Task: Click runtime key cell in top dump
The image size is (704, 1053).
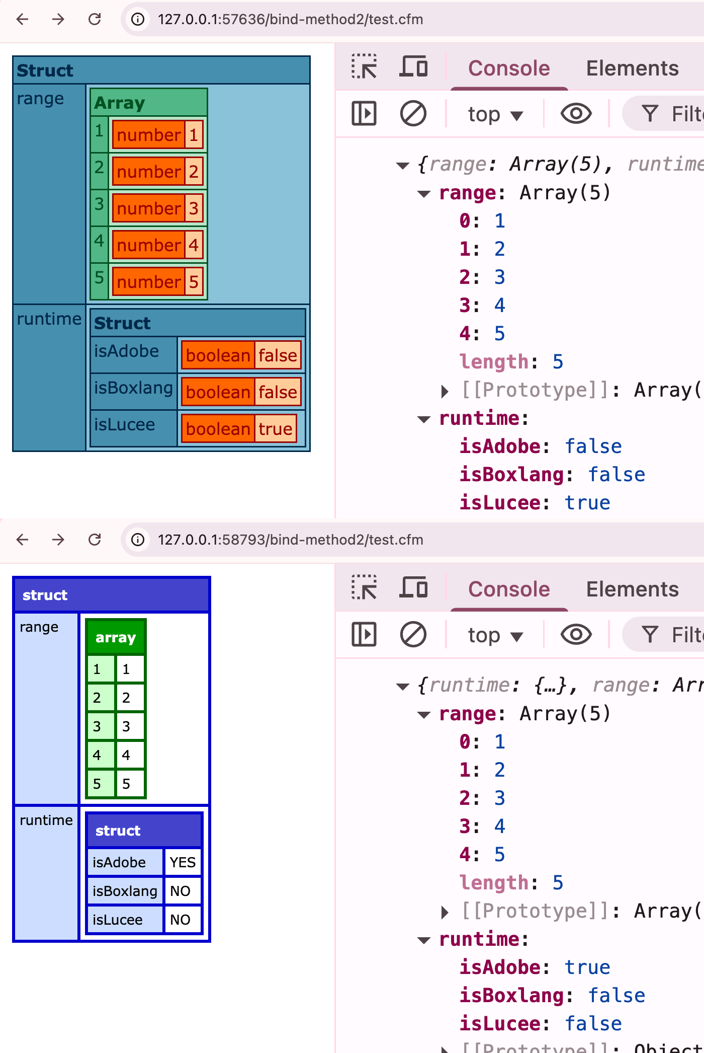Action: pyautogui.click(x=49, y=378)
